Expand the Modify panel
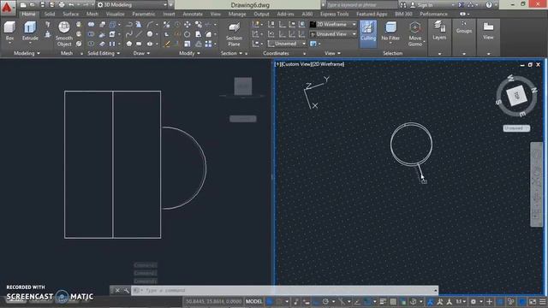This screenshot has width=548, height=308. click(x=189, y=53)
